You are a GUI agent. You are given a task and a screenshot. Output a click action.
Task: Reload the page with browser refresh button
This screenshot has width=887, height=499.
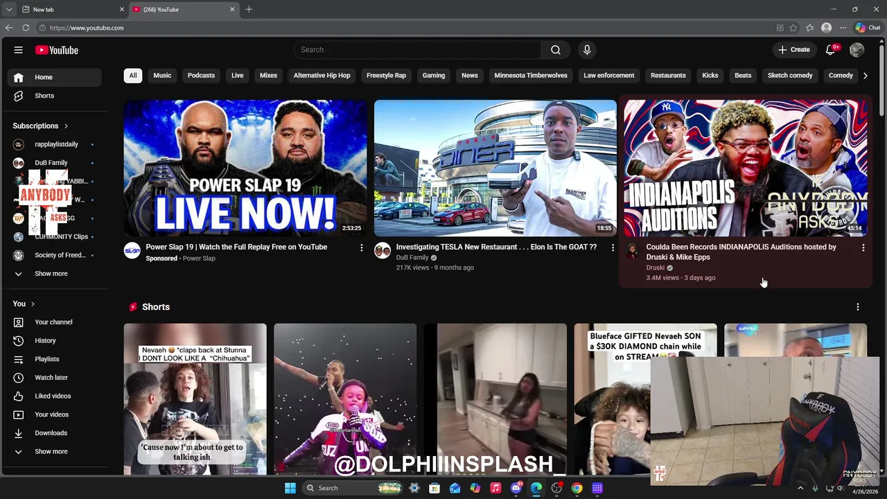26,28
